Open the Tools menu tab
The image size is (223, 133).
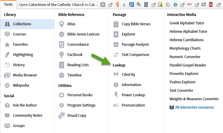pos(8,5)
